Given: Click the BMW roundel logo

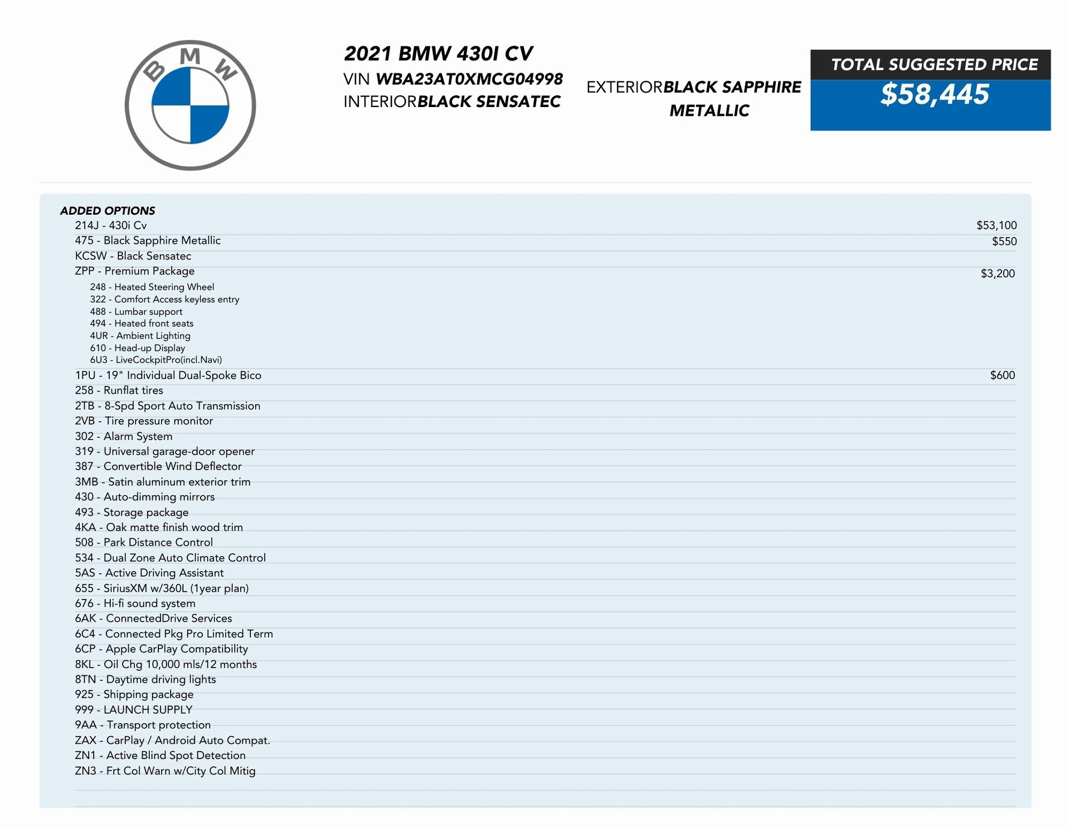Looking at the screenshot, I should pos(190,105).
